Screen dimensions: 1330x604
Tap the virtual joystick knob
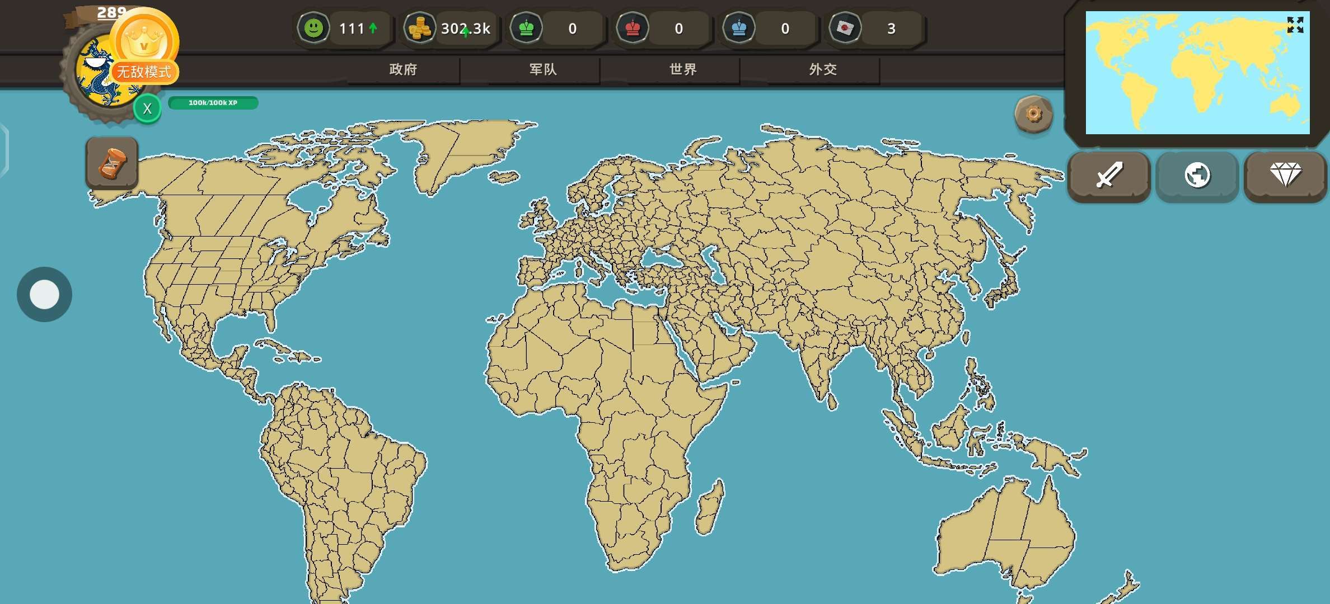(x=44, y=295)
